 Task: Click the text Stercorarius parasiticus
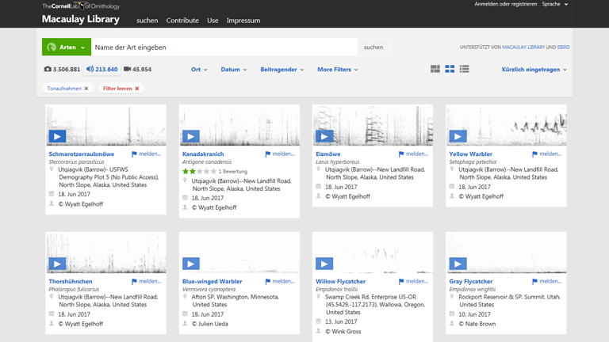coord(76,161)
